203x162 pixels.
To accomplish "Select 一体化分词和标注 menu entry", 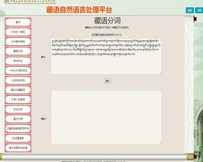I will (18, 70).
